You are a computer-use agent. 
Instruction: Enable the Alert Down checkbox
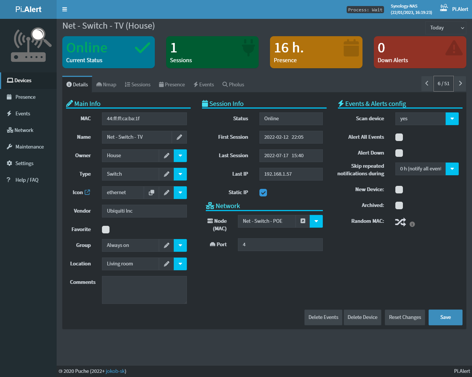pyautogui.click(x=399, y=153)
